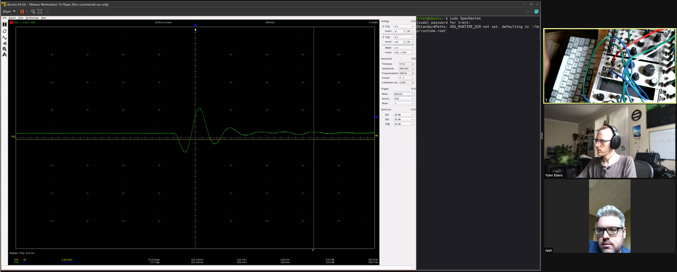
Task: Select the compass measure tool icon
Action: (x=4, y=55)
